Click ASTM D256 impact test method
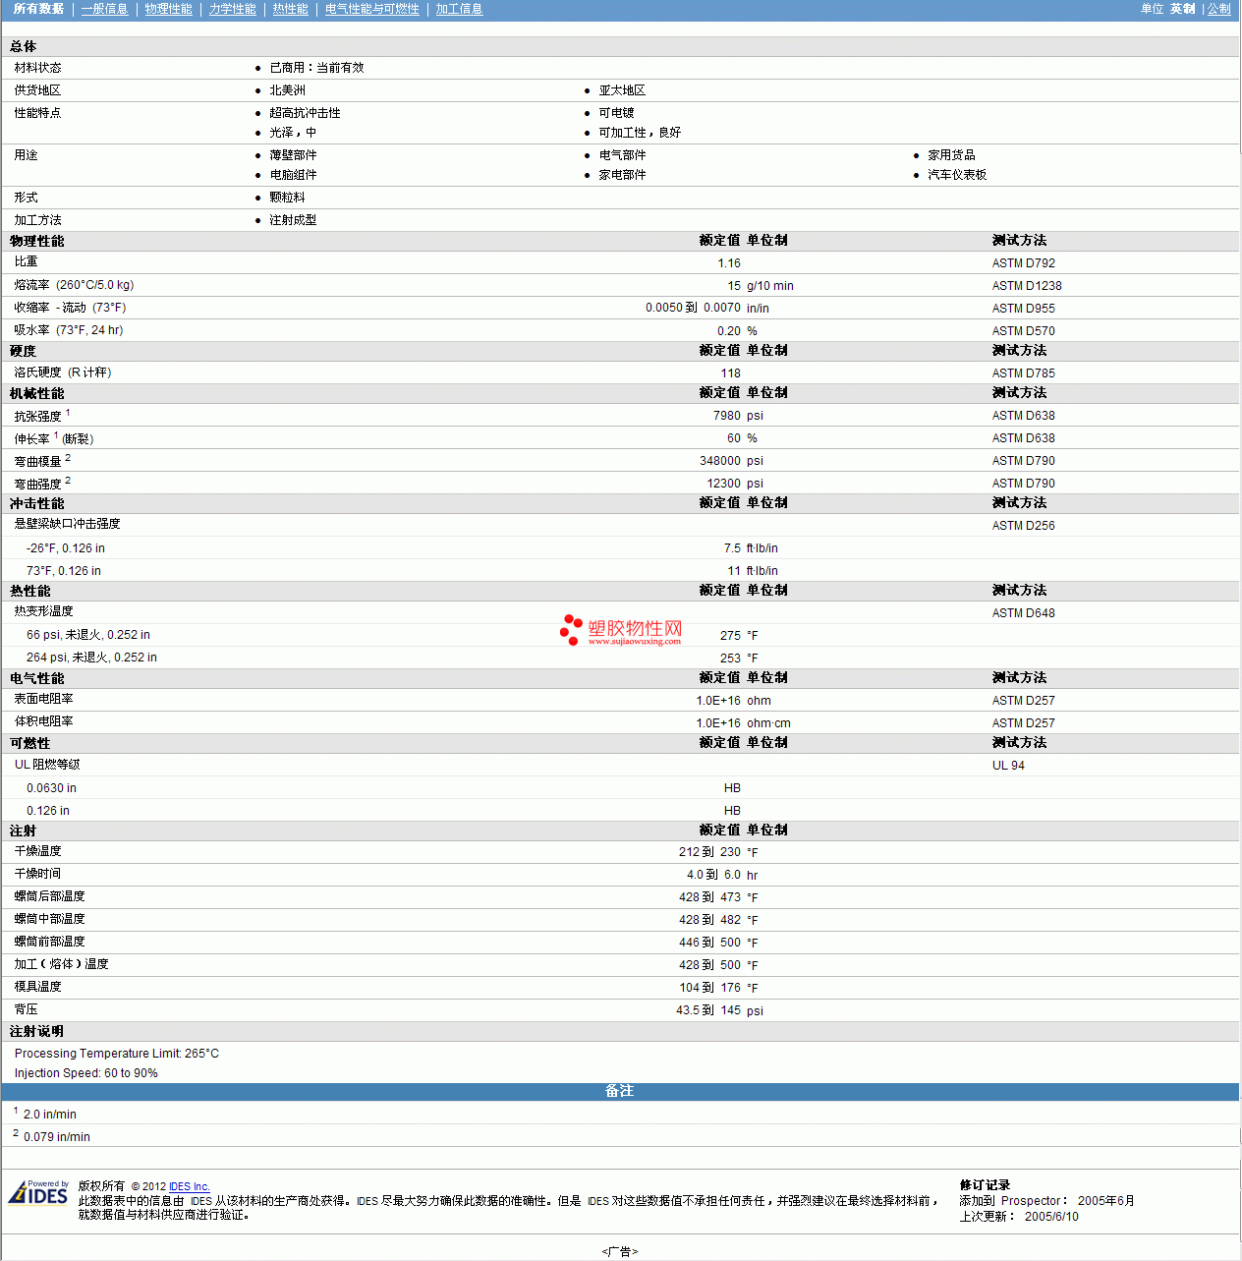1242x1261 pixels. click(x=1023, y=526)
